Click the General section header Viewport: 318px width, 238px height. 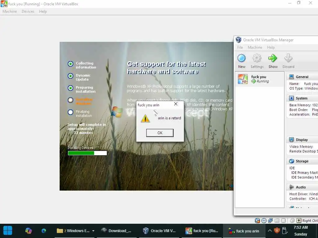tap(302, 77)
